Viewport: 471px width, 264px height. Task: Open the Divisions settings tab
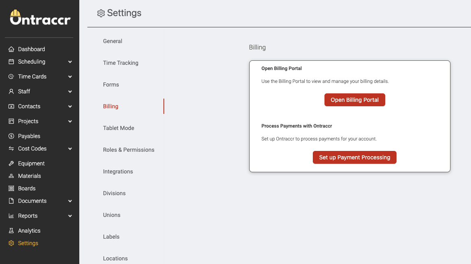click(x=114, y=193)
